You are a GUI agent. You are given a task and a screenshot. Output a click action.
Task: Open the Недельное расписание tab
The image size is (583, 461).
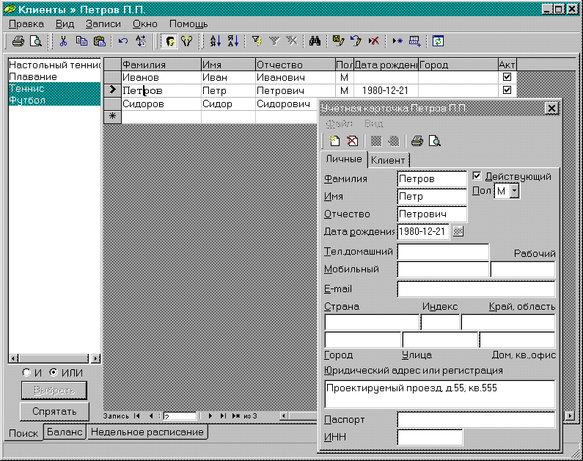point(147,432)
